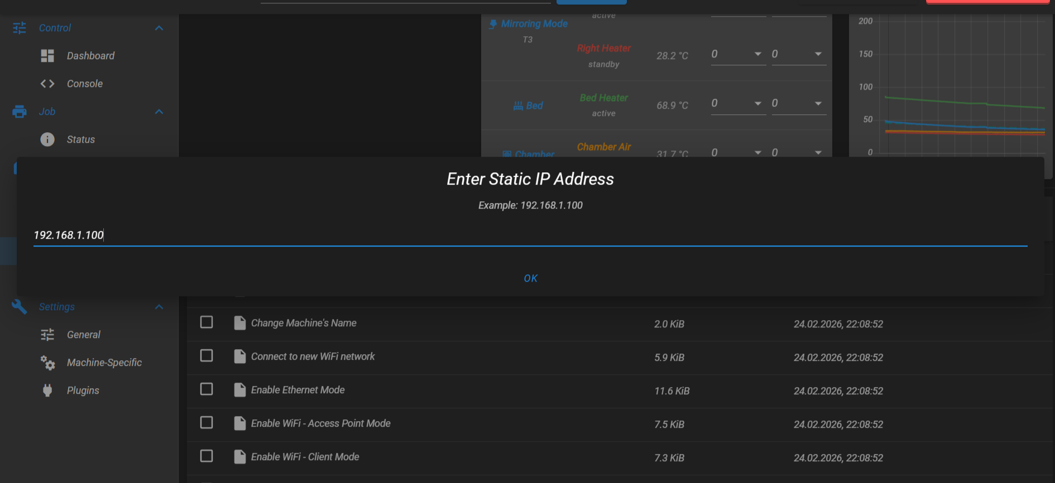Open Machine-Specific settings
1055x483 pixels.
pos(104,363)
